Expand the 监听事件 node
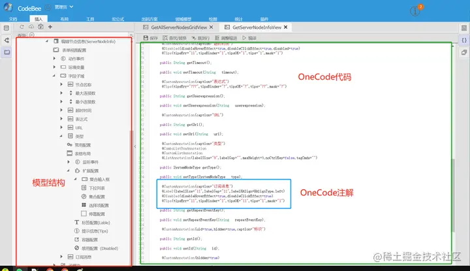Image resolution: width=470 pixels, height=271 pixels. (x=69, y=162)
